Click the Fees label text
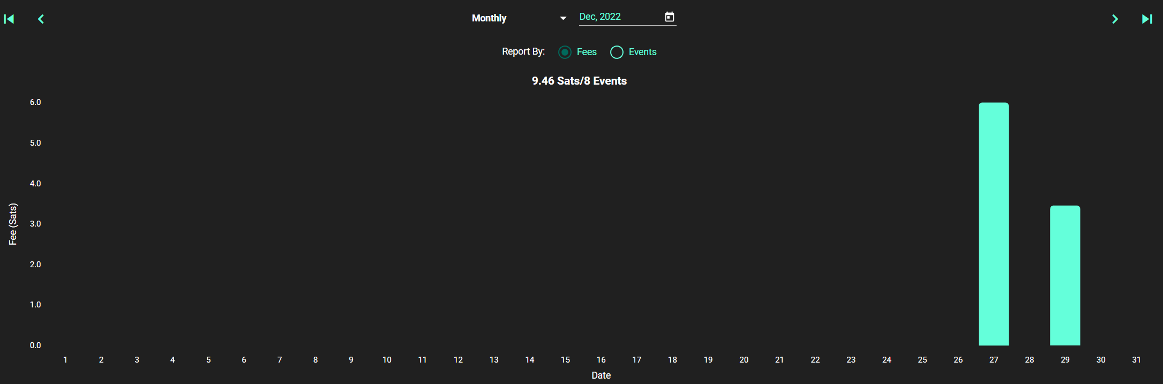The height and width of the screenshot is (384, 1163). tap(587, 52)
